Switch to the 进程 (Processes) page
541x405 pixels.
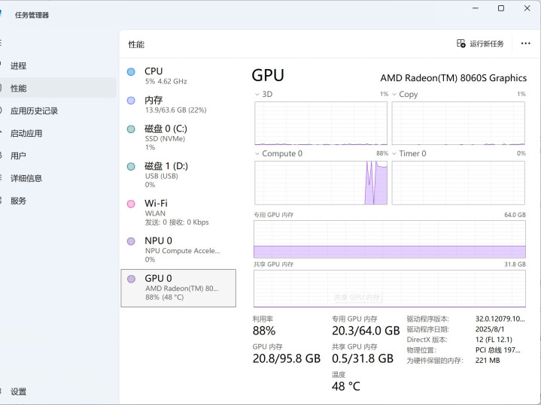click(18, 66)
